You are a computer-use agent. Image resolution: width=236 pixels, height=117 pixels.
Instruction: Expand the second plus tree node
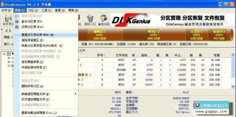pos(9,62)
